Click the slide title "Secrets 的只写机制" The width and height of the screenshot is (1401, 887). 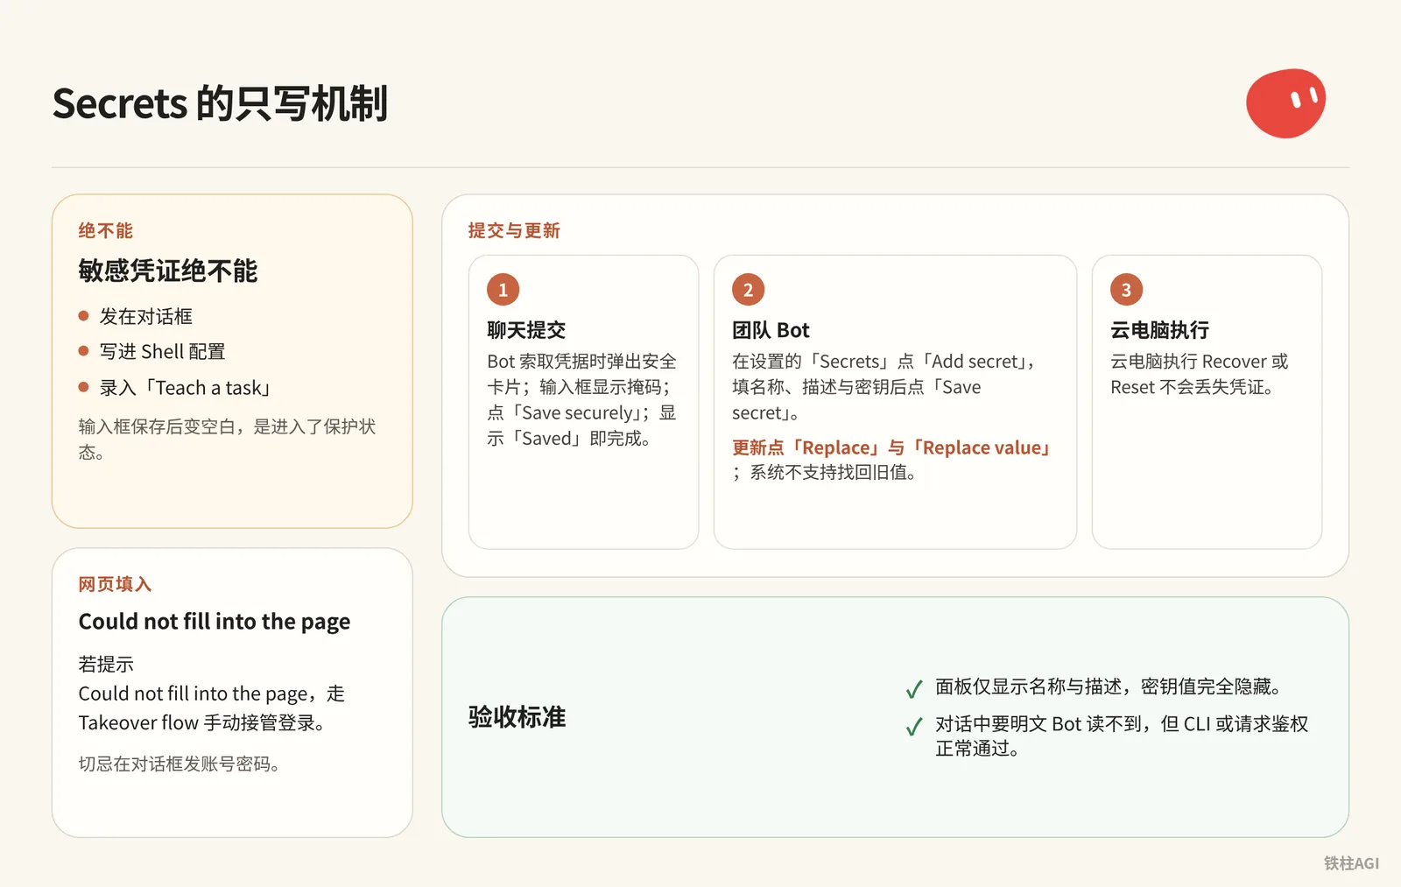click(x=220, y=103)
